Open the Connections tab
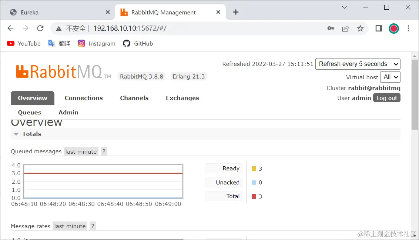The image size is (419, 240). click(84, 98)
